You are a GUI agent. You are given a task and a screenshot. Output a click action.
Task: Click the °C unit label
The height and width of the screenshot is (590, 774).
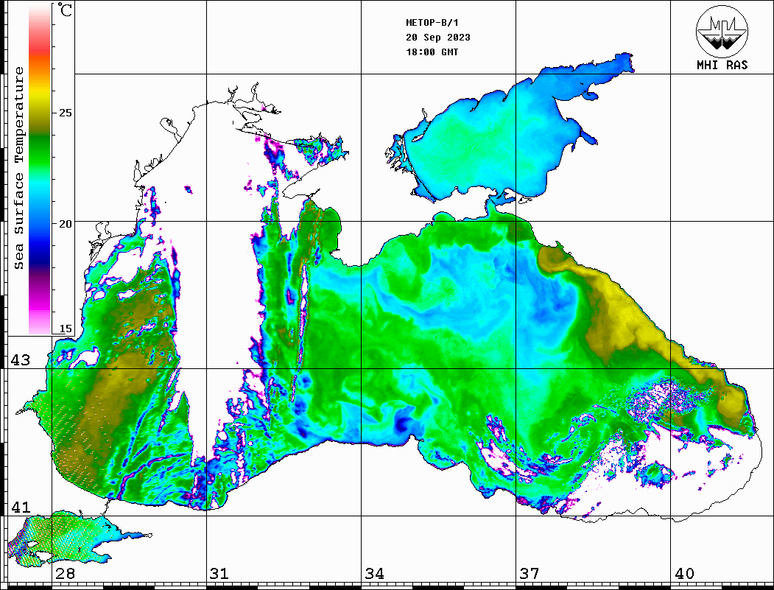coord(64,10)
